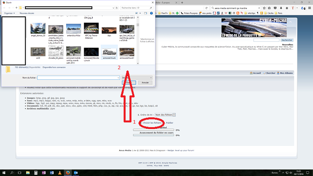The height and width of the screenshot is (176, 313).
Task: Click the Cyber-Mecha banner image
Action: coord(254,28)
